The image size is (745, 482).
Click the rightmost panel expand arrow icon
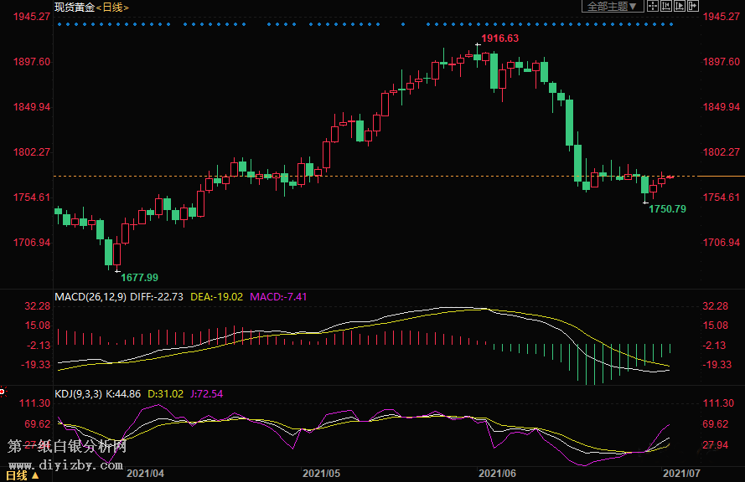coord(694,6)
